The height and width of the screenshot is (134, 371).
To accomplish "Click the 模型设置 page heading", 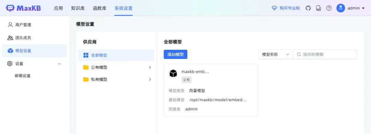I will (x=85, y=24).
